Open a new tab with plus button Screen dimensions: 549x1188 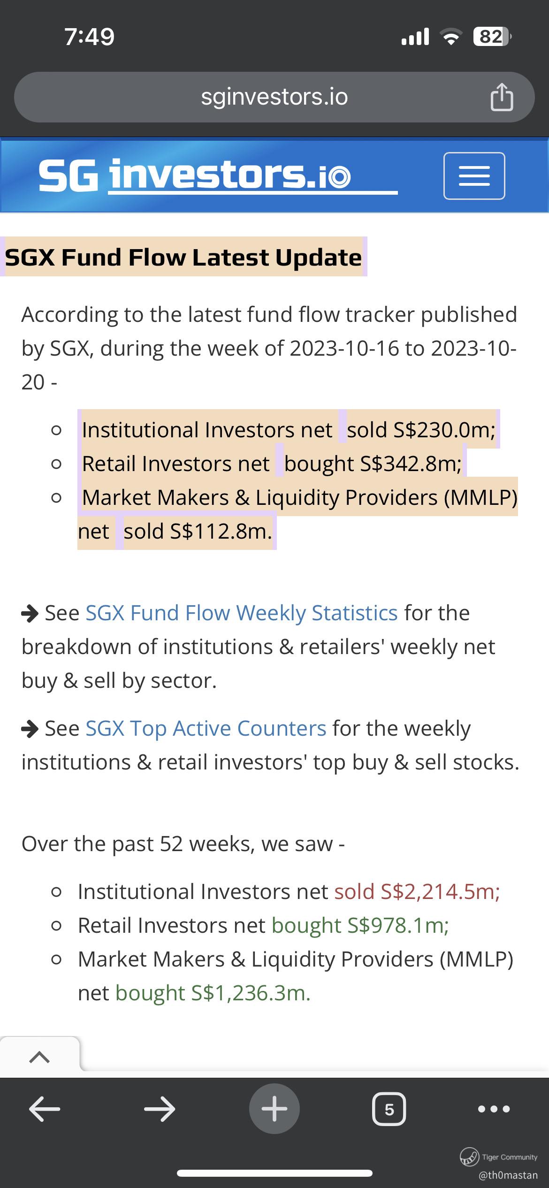point(274,1109)
